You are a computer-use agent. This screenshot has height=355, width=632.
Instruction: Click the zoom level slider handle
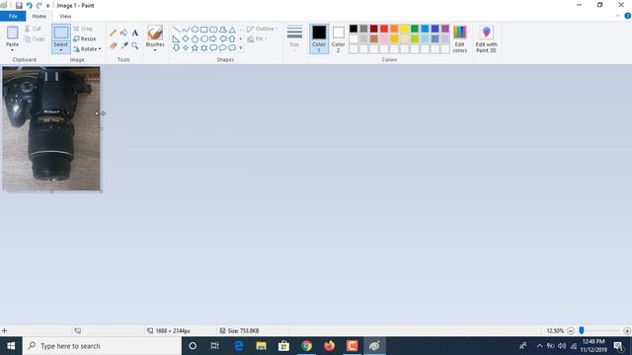coord(582,330)
